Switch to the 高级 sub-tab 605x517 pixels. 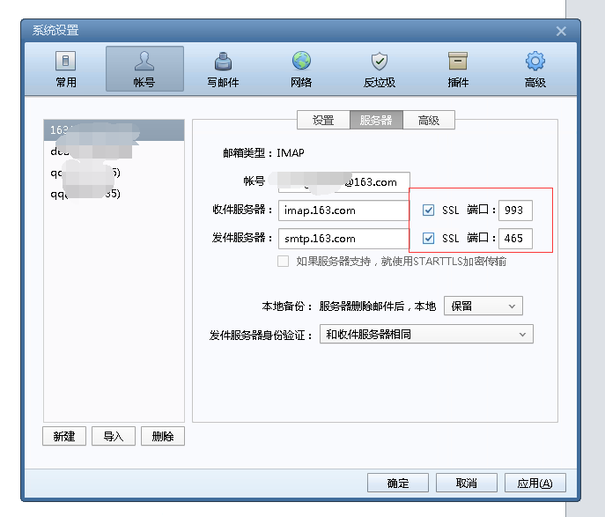428,121
